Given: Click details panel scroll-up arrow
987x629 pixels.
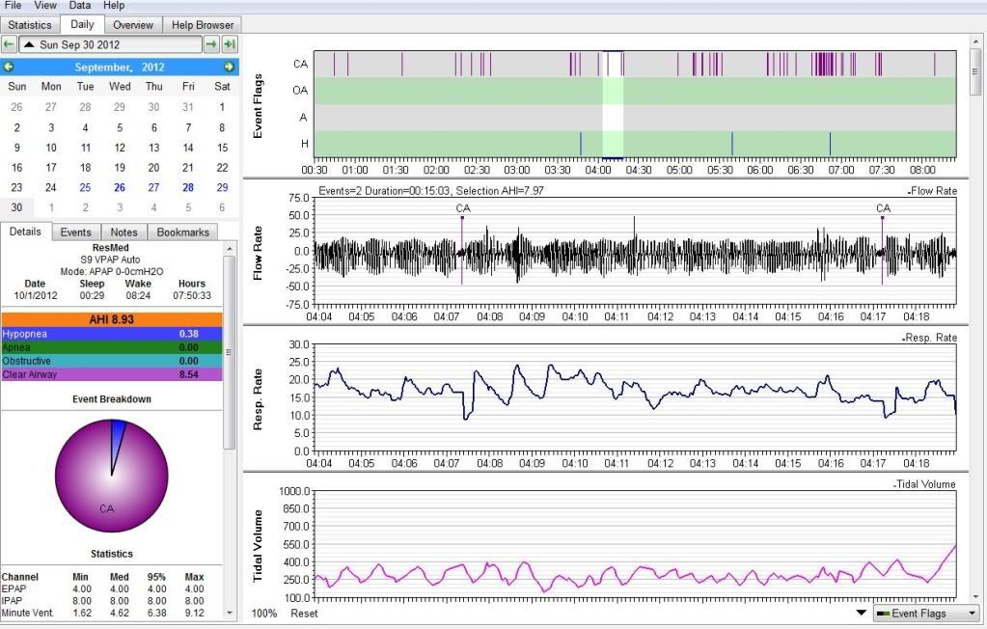Looking at the screenshot, I should point(230,249).
